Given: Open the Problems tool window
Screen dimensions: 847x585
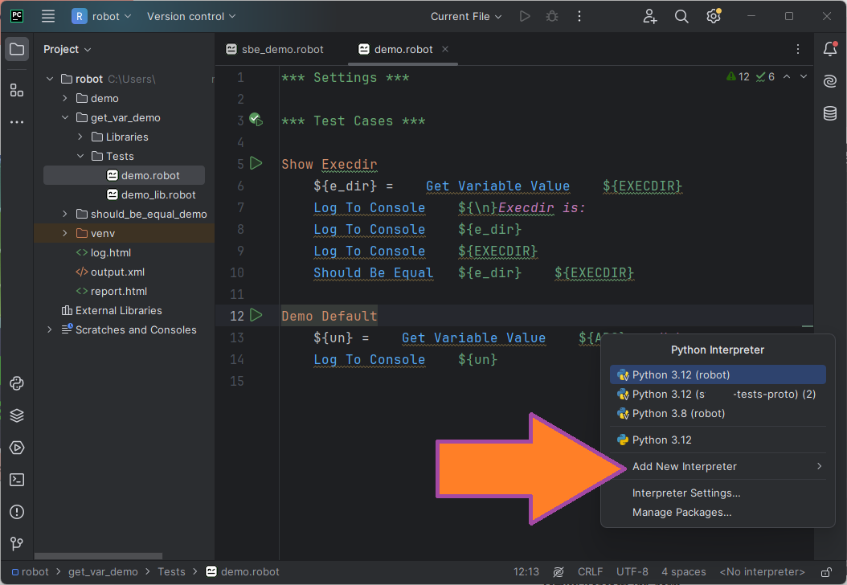Looking at the screenshot, I should (x=17, y=512).
